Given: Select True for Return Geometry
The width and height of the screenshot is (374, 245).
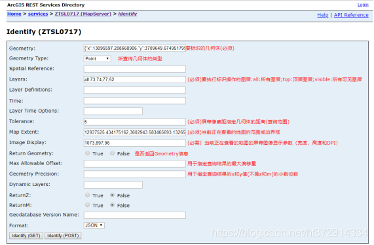Looking at the screenshot, I should tap(88, 153).
